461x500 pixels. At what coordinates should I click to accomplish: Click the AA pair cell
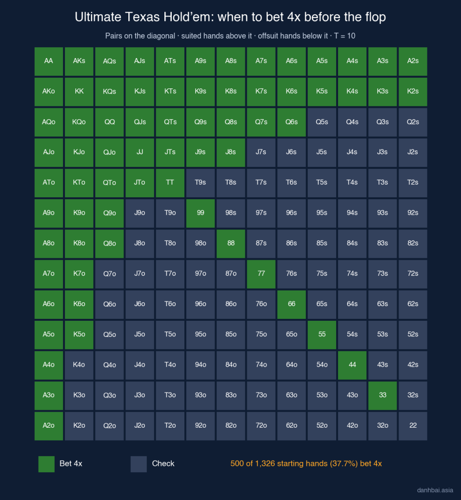pyautogui.click(x=49, y=61)
